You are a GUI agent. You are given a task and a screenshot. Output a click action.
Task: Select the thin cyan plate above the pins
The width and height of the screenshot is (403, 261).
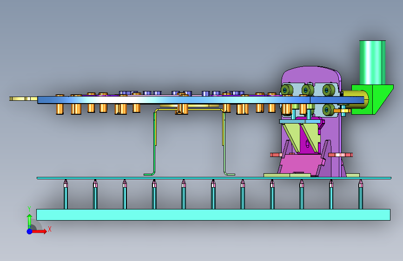pyautogui.click(x=214, y=178)
